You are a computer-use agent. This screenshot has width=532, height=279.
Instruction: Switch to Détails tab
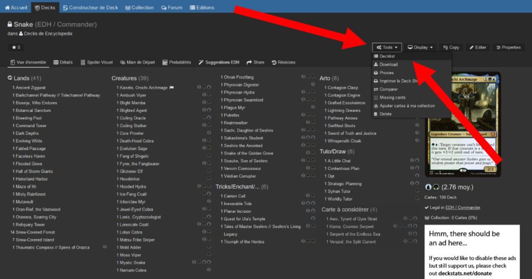pyautogui.click(x=63, y=62)
